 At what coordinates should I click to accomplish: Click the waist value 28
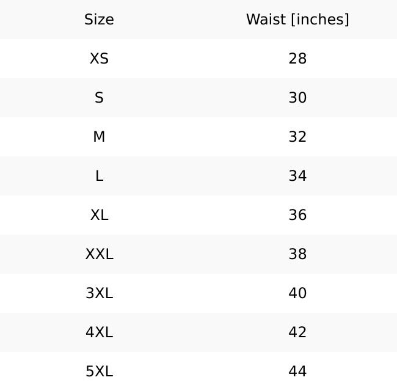point(297,59)
